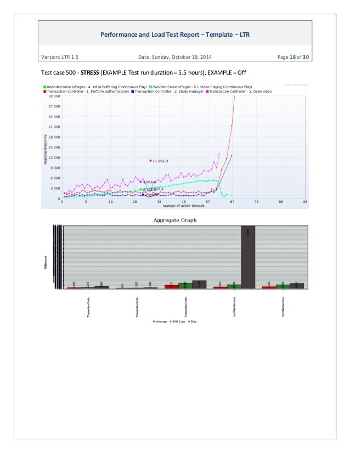The height and width of the screenshot is (453, 350).
Task: Click the "24 000" y-axis label
Action: (x=54, y=117)
